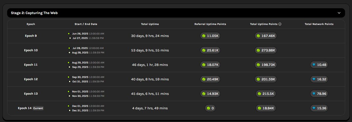The image size is (352, 122).
Task: Collapse the Stage 2 section chevron
Action: (339, 13)
